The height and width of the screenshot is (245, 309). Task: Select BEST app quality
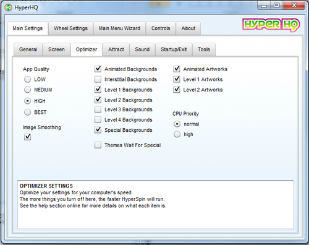point(27,112)
